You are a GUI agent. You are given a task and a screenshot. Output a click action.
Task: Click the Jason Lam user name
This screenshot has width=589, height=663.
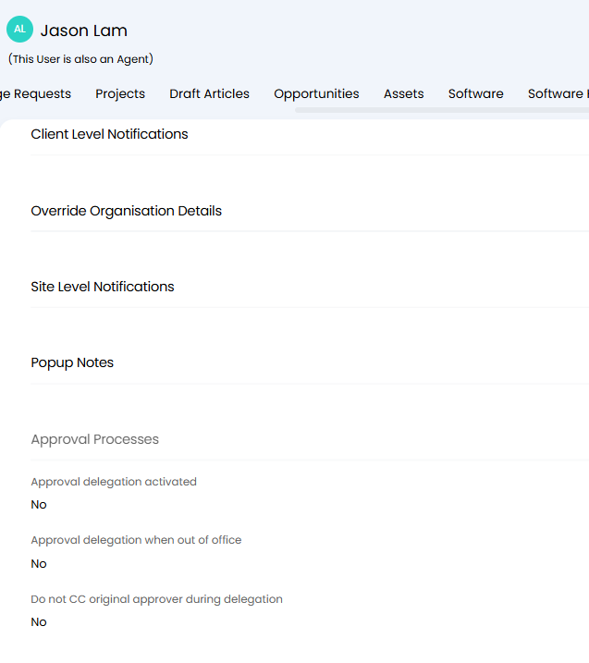click(84, 31)
